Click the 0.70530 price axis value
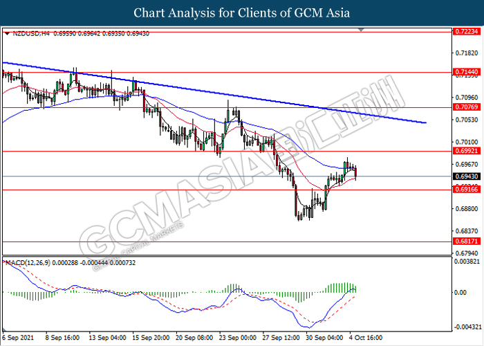 (x=467, y=120)
